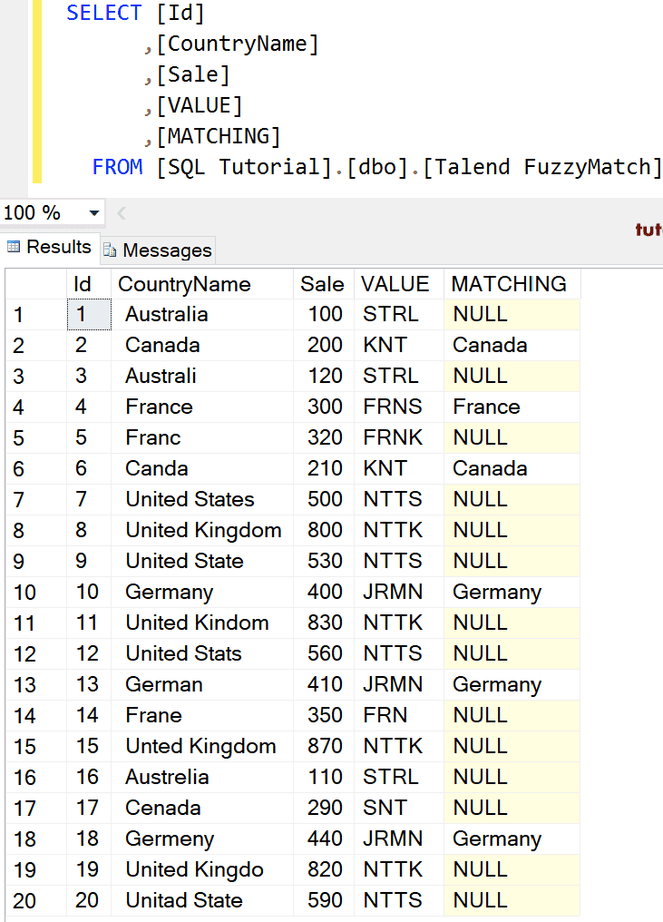
Task: Click the select-all corner cell of results grid
Action: 36,283
